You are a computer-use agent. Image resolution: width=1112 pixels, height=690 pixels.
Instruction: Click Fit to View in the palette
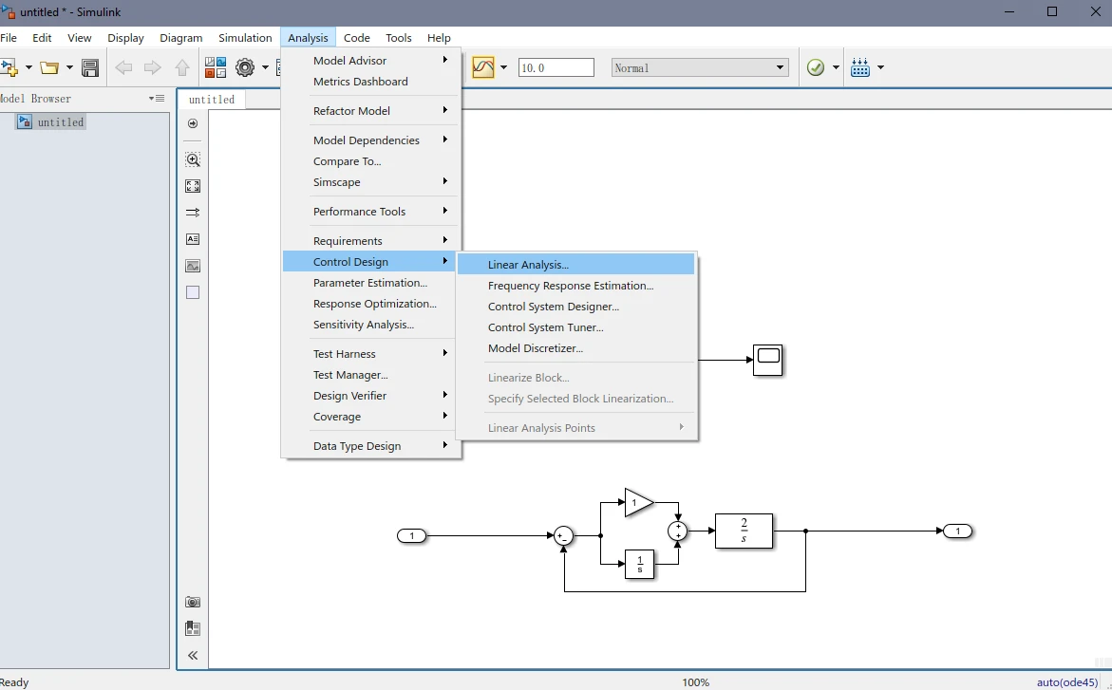click(193, 186)
